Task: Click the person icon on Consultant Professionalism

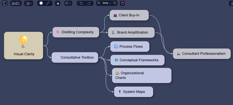Action: 179,54
